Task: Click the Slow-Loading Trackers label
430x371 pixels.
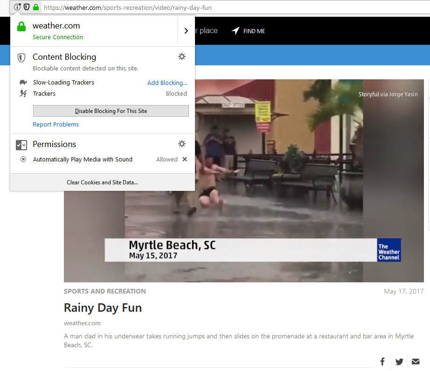Action: coord(63,82)
